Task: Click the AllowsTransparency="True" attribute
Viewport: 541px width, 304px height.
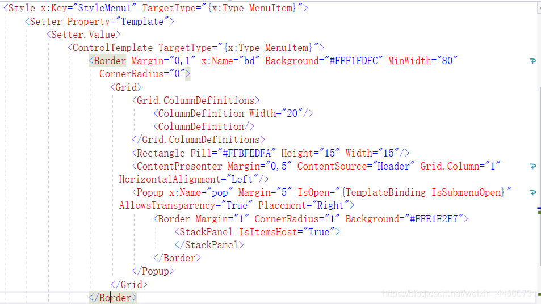Action: tap(186, 206)
